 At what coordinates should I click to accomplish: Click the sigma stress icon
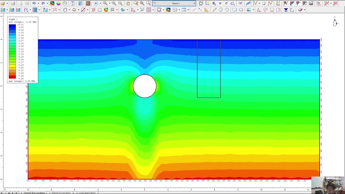pyautogui.click(x=226, y=3)
